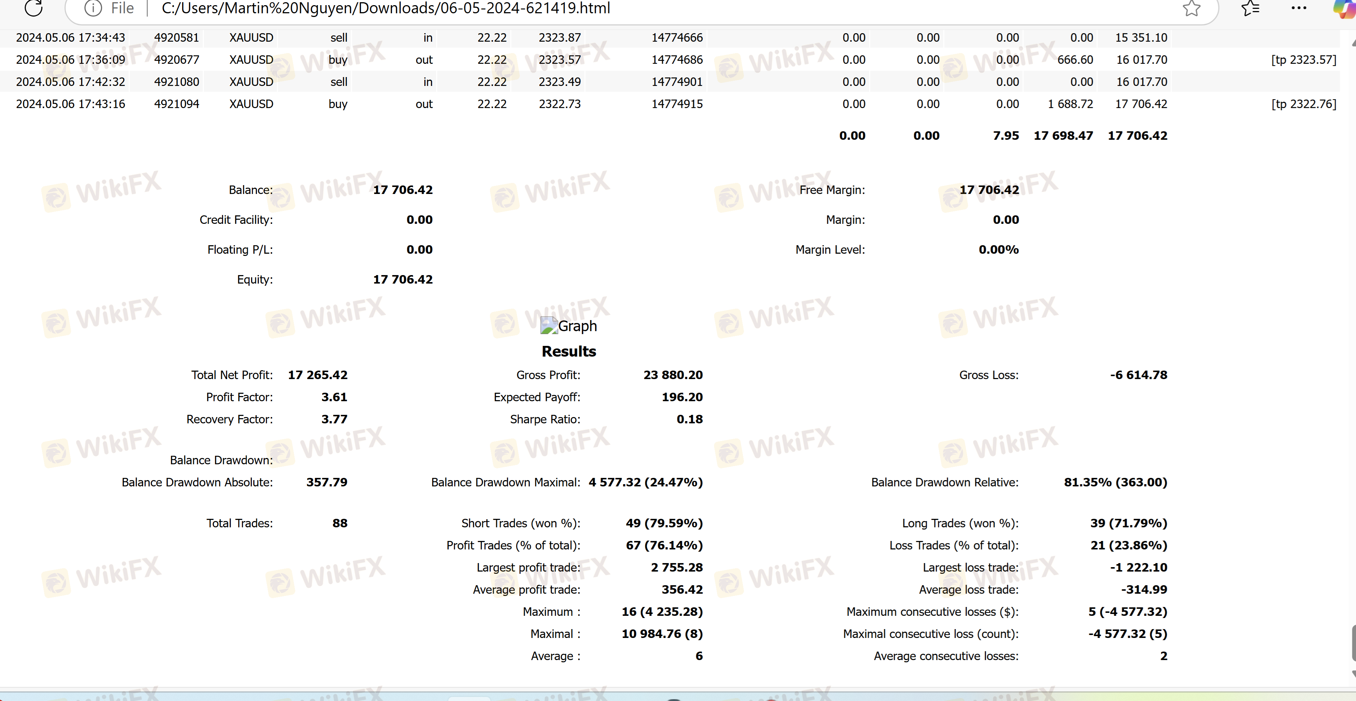The width and height of the screenshot is (1356, 701).
Task: Click the value 10 984.76 (8)
Action: [x=662, y=634]
